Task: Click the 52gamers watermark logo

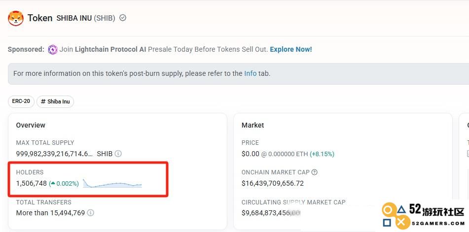Action: (423, 215)
